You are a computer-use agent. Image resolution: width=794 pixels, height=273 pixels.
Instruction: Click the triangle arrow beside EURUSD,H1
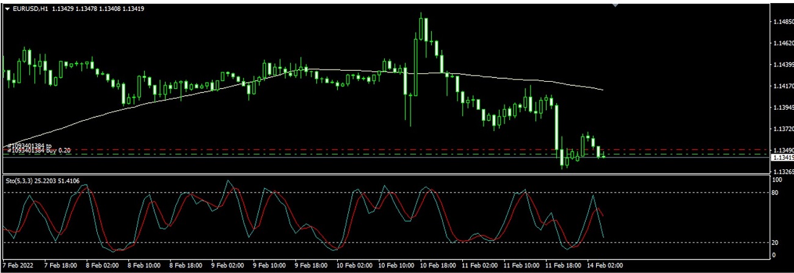point(7,9)
